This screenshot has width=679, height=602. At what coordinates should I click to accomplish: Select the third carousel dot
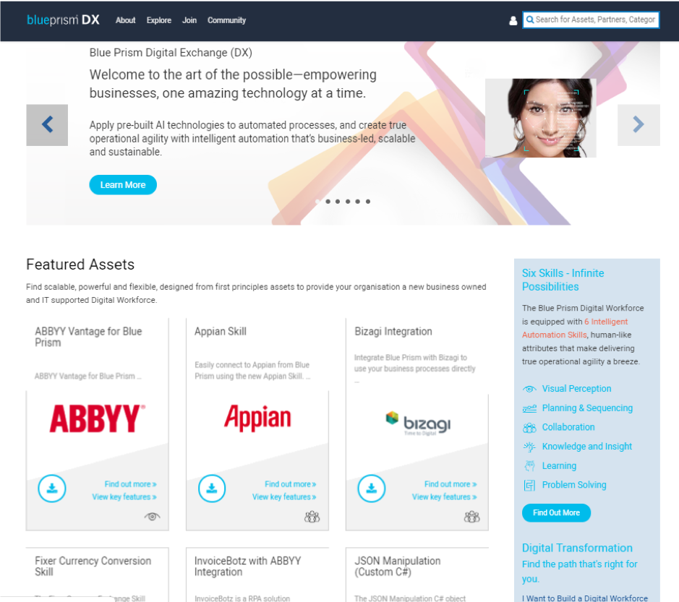coord(338,201)
